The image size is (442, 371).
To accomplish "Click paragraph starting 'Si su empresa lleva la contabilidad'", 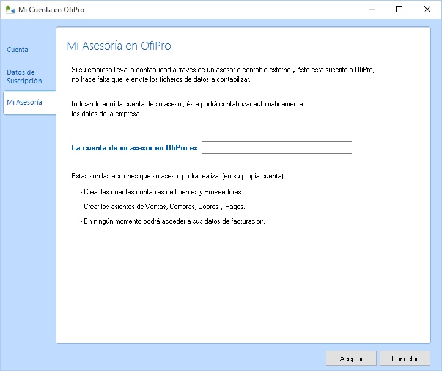I will [x=223, y=75].
